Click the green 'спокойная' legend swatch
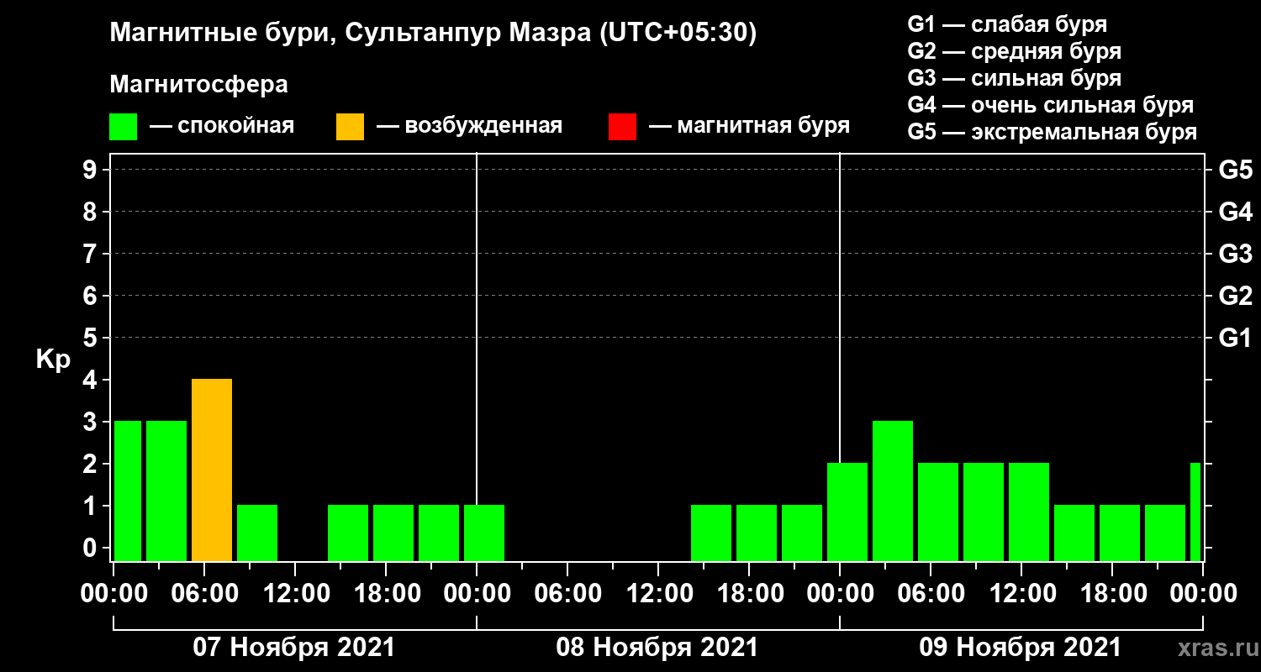The height and width of the screenshot is (672, 1261). tap(124, 127)
